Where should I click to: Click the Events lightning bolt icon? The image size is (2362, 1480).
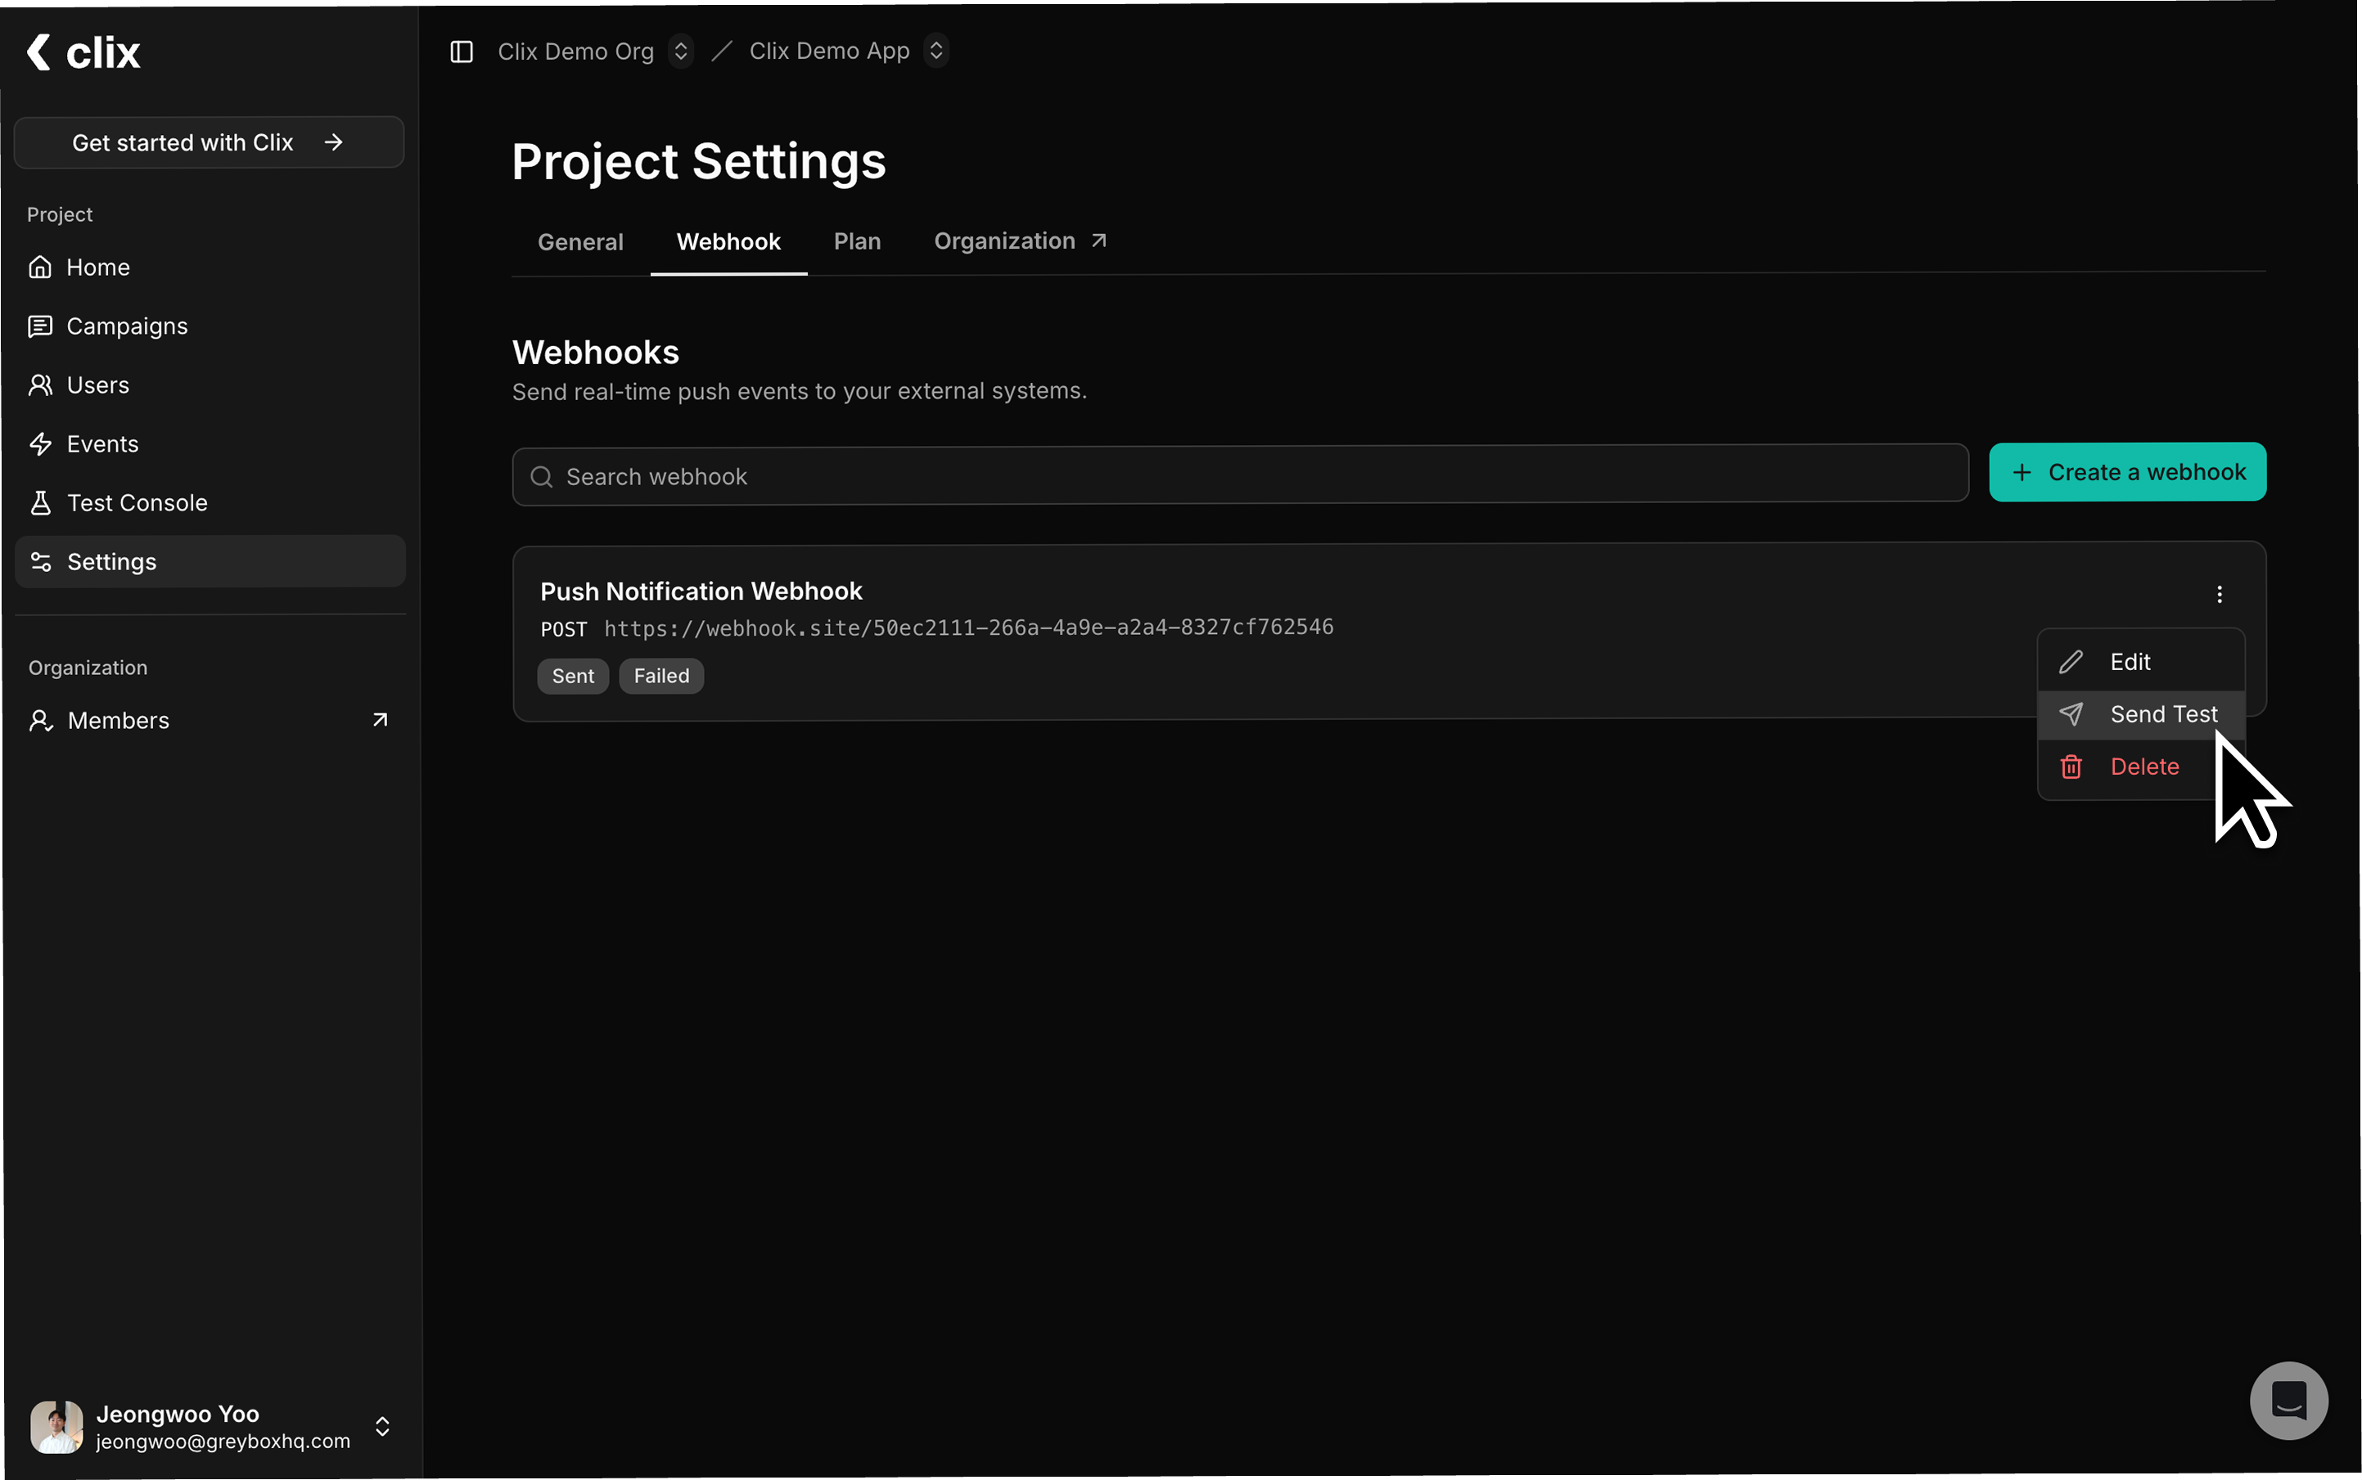[40, 443]
